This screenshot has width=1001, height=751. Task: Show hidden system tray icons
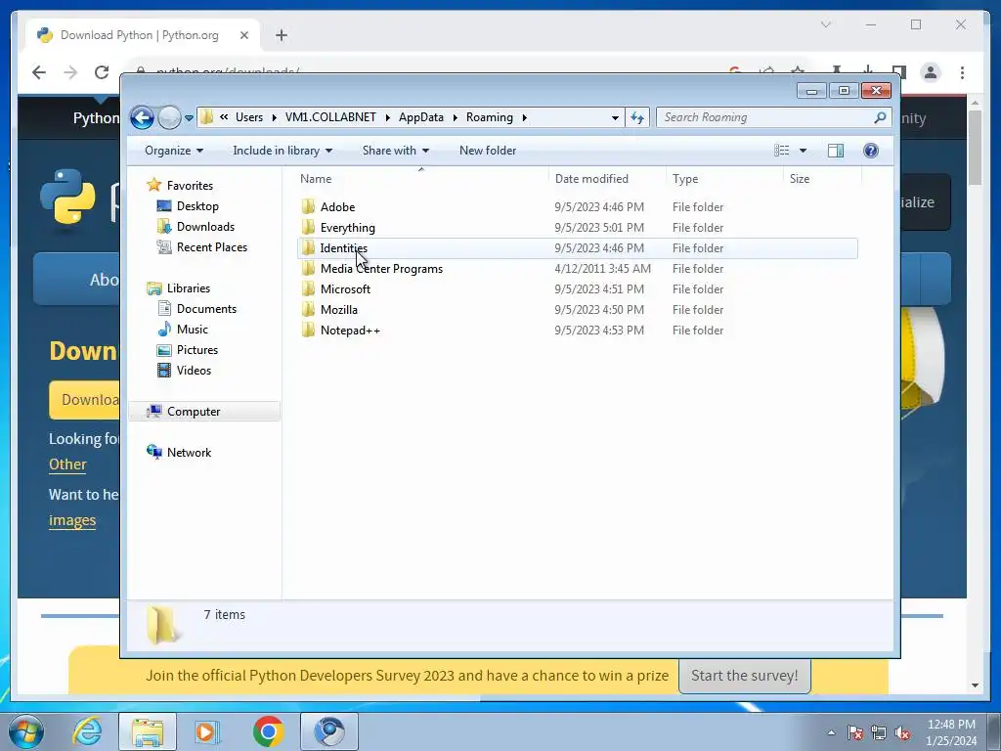[831, 732]
